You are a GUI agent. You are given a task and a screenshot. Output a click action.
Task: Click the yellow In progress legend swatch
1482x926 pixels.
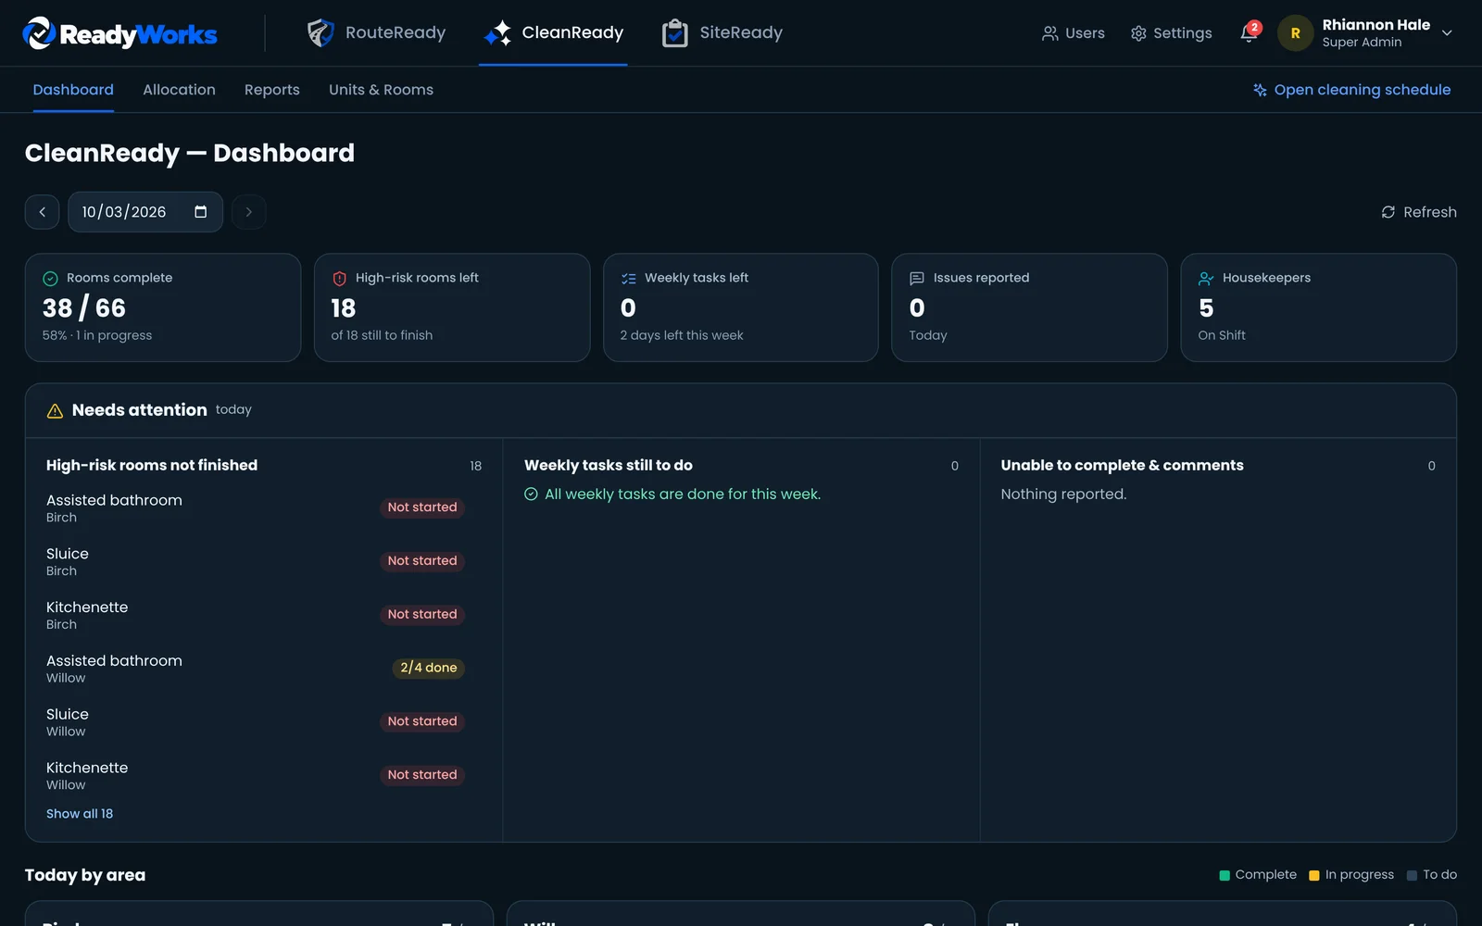click(x=1314, y=875)
